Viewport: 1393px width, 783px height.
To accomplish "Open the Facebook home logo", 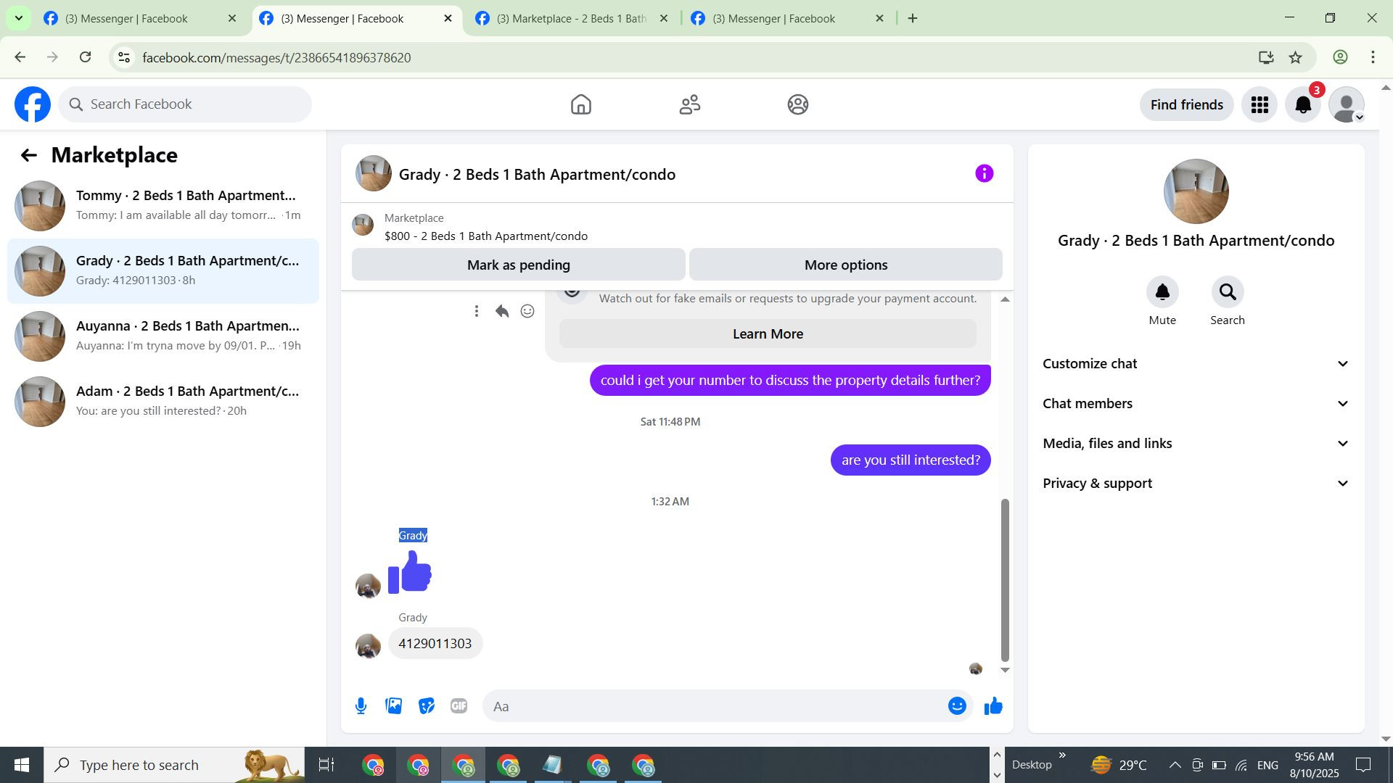I will 33,104.
